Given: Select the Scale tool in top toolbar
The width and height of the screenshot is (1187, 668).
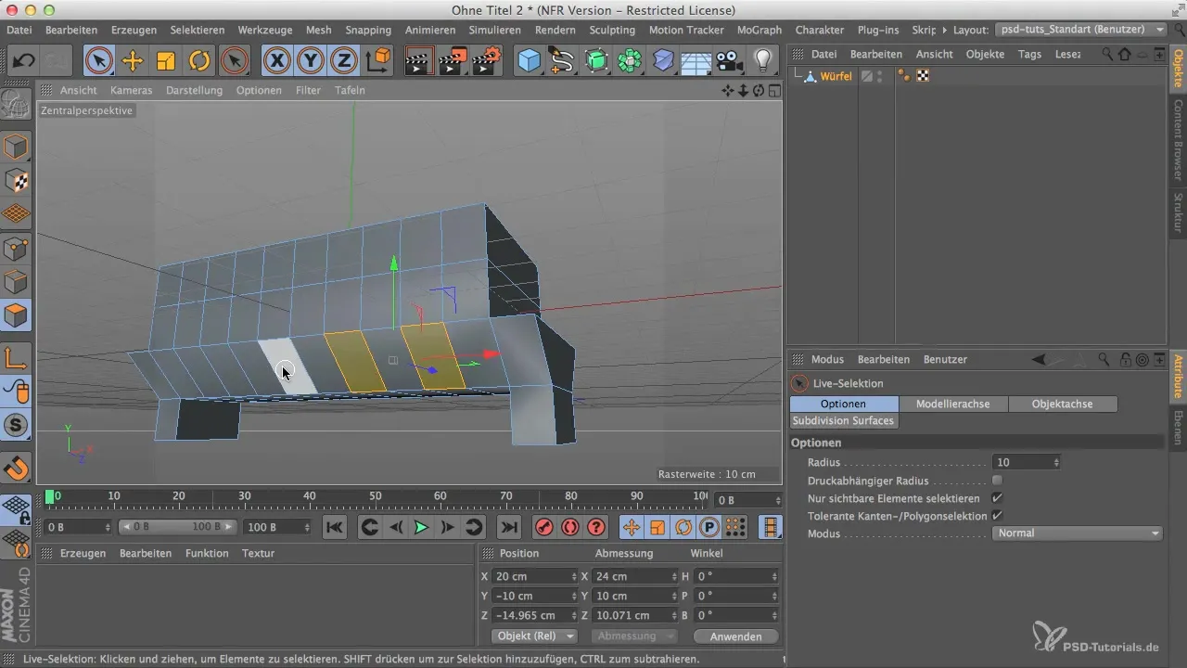Looking at the screenshot, I should (x=166, y=61).
